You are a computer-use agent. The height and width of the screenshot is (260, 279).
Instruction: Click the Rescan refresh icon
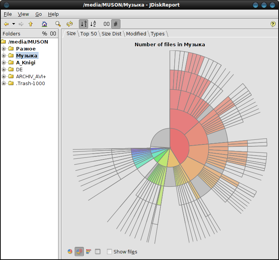coord(70,24)
